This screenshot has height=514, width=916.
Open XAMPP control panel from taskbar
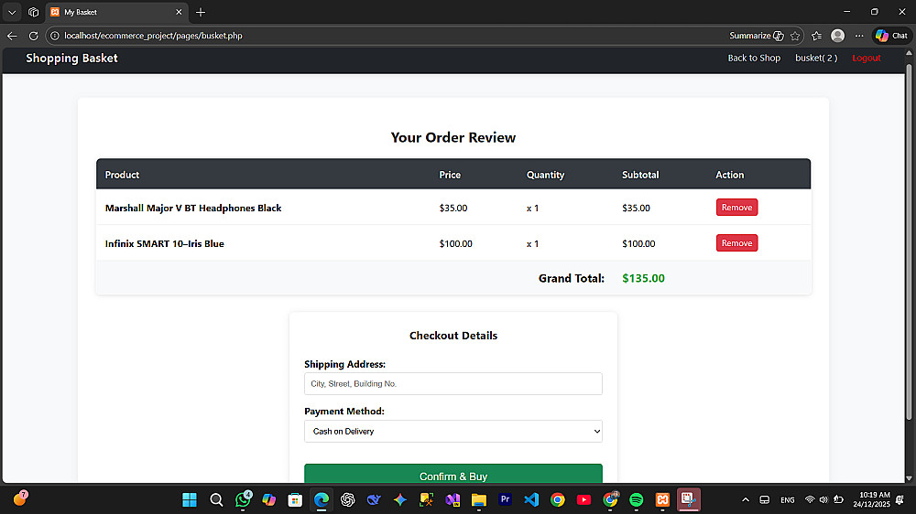point(662,499)
